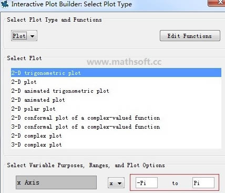Close the Interactive Plot Builder window

pos(217,3)
